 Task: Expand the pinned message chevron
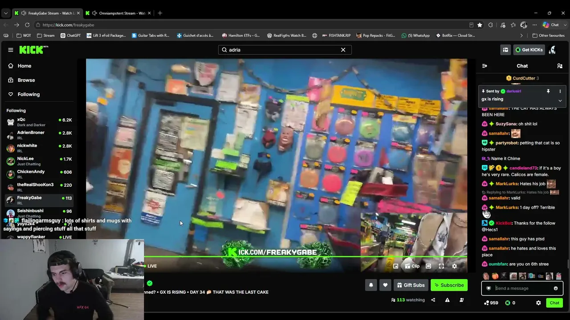coord(560,100)
